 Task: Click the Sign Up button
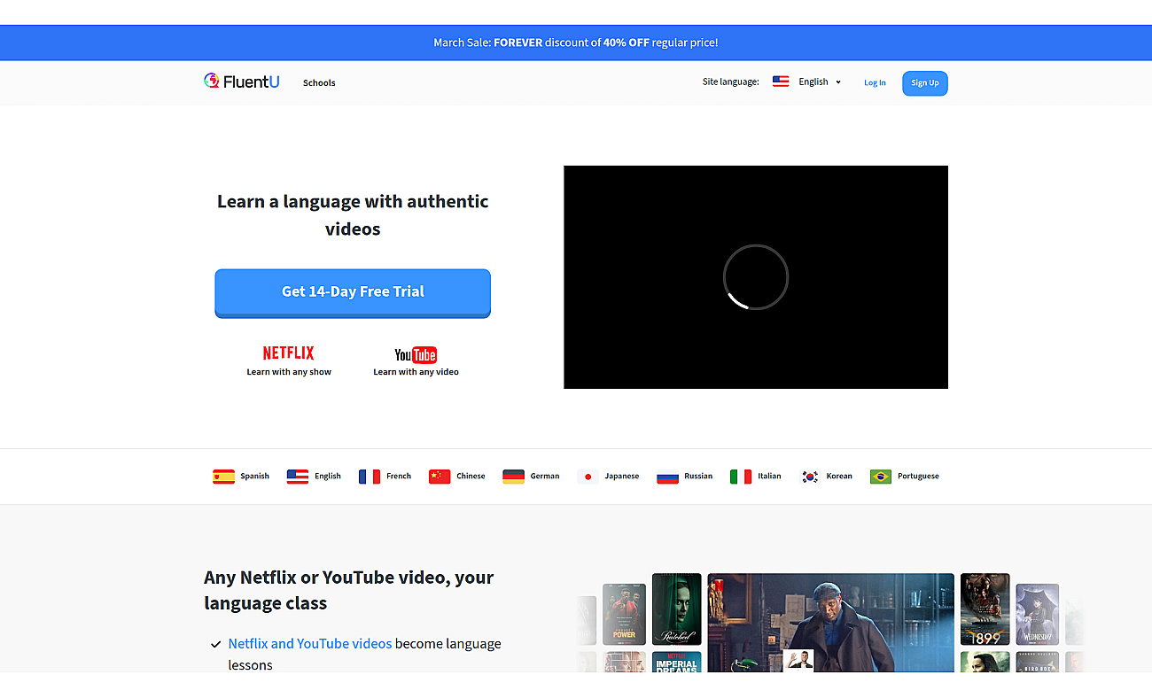(x=925, y=83)
